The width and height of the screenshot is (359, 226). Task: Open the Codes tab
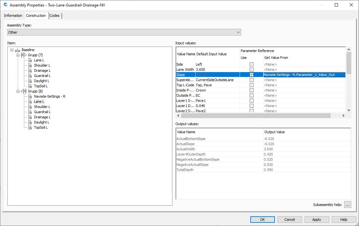55,16
